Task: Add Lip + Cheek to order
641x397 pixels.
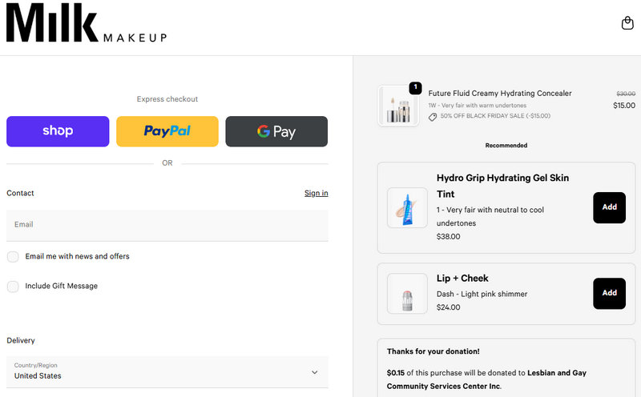Action: point(609,293)
